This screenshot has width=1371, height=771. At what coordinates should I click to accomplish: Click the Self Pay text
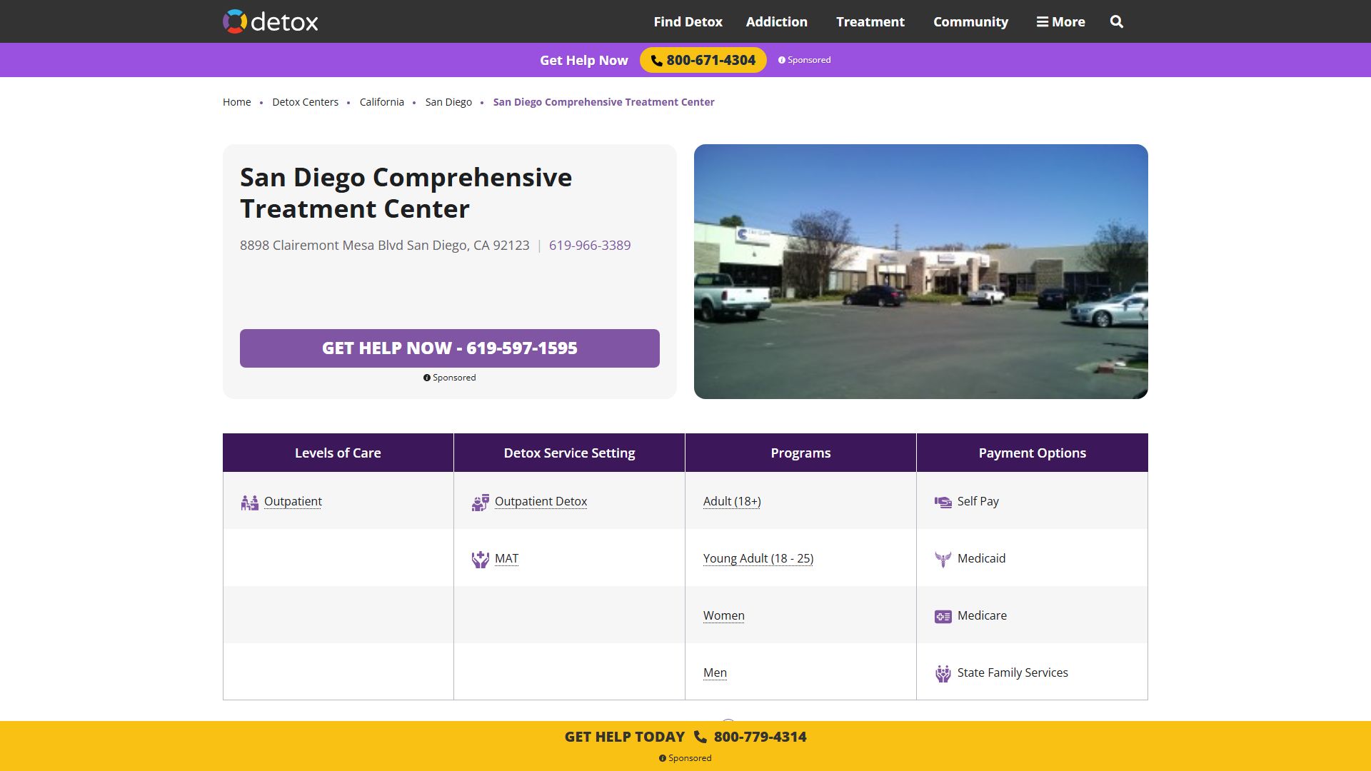[x=978, y=501]
